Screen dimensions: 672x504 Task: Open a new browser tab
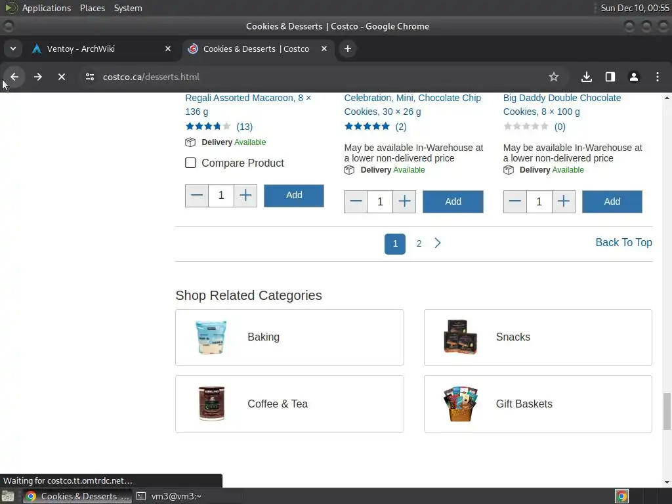tap(348, 49)
